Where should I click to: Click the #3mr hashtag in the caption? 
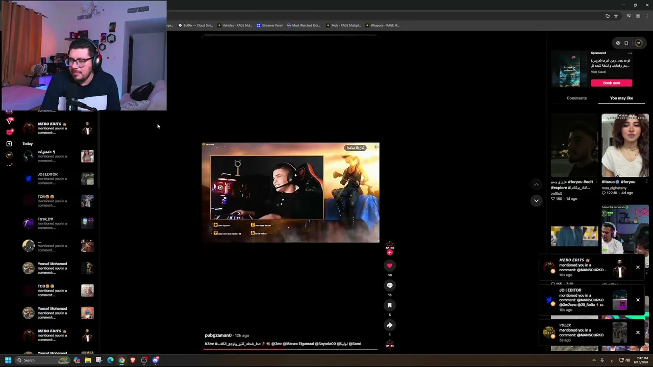[x=209, y=344]
